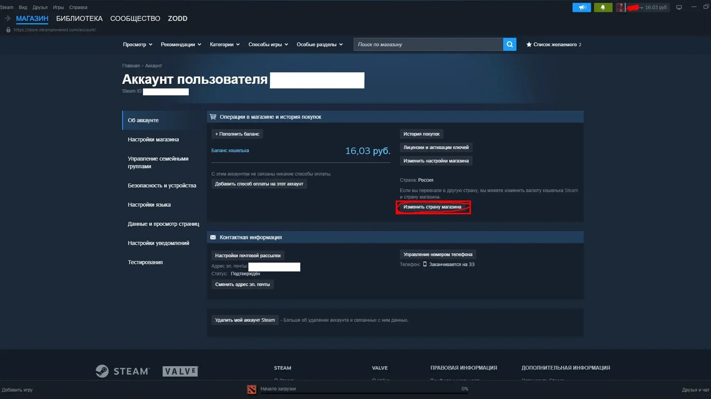
Task: Click Больше об удалении аккаунта link
Action: pyautogui.click(x=346, y=320)
